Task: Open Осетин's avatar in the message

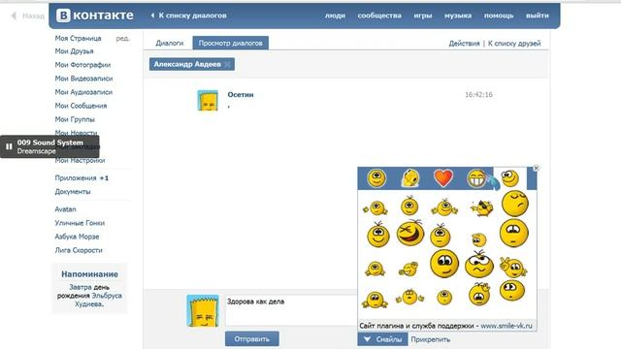Action: coord(208,101)
